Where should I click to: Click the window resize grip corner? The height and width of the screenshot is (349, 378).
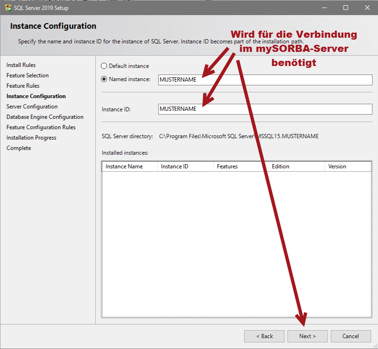(375, 346)
